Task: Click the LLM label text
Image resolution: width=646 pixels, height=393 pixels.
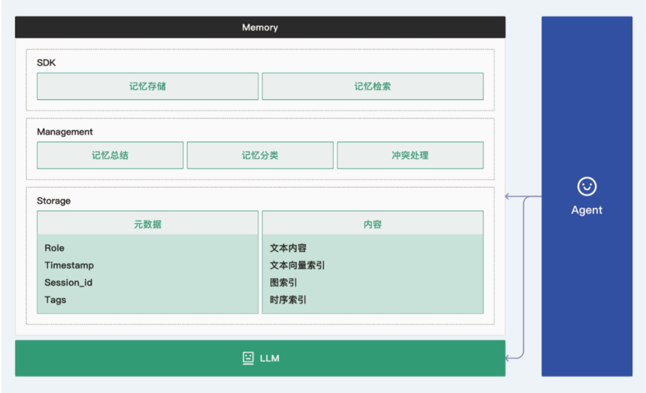Action: tap(269, 358)
